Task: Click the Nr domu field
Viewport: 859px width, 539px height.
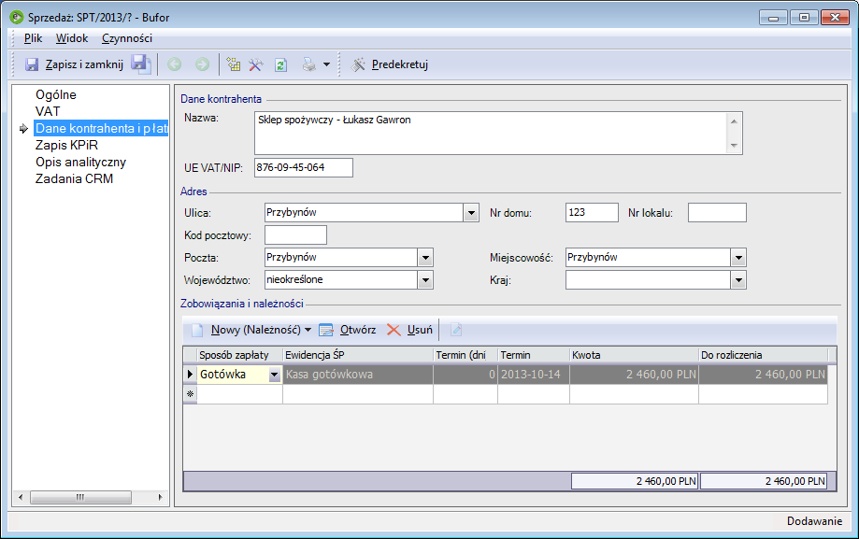Action: pos(592,213)
